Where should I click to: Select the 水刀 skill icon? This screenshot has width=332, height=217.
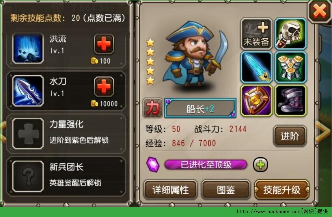coord(28,91)
